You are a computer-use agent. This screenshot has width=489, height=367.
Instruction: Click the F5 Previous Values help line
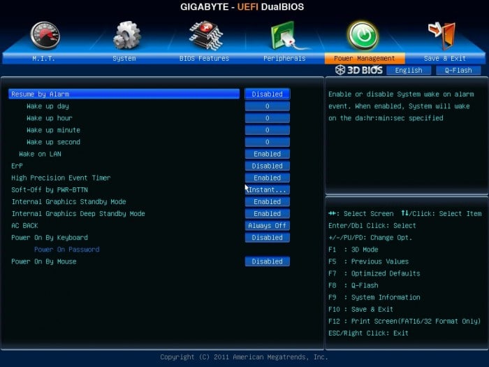[x=368, y=261]
